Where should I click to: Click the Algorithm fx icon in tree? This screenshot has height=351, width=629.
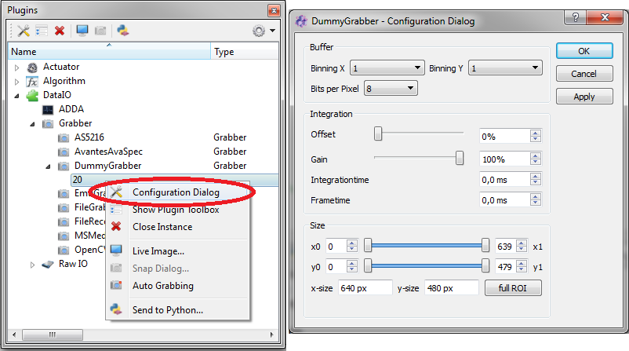(x=32, y=82)
